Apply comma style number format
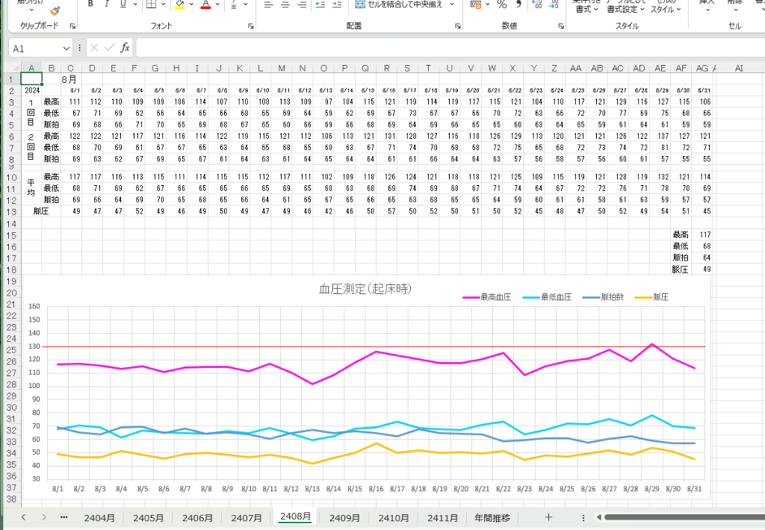Image resolution: width=765 pixels, height=530 pixels. (x=518, y=4)
